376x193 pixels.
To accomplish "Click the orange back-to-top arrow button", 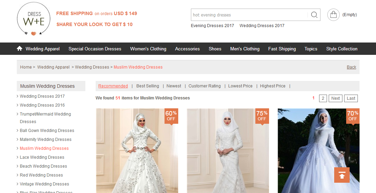I will click(342, 175).
